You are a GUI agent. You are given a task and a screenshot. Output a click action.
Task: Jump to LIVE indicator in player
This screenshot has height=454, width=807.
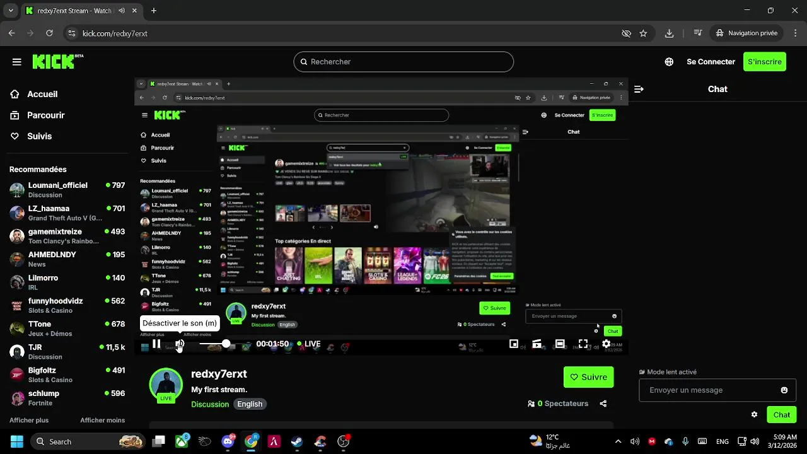click(309, 344)
